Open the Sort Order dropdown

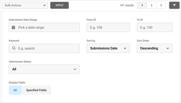point(155,48)
